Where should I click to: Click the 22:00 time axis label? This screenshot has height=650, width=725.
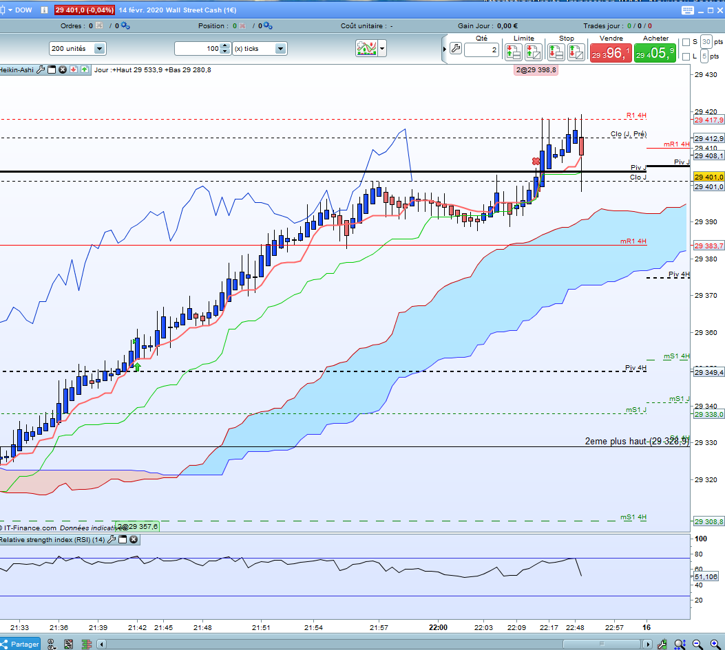click(x=438, y=627)
